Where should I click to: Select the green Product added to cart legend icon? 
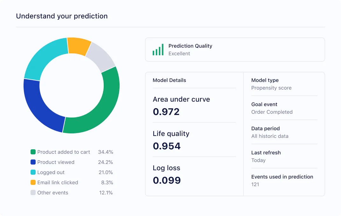pyautogui.click(x=33, y=152)
